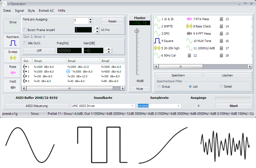The width and height of the screenshot is (256, 168).
Task: Load preset 8 Bass Check
Action: pos(189,26)
